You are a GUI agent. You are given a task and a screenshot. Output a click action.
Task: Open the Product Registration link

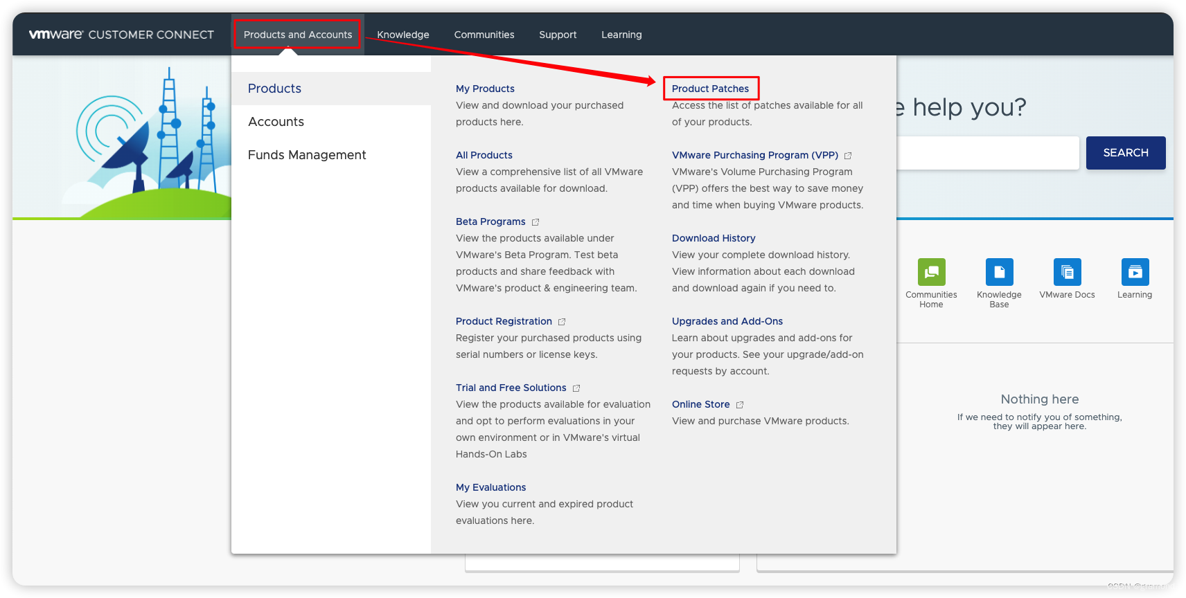pos(504,321)
